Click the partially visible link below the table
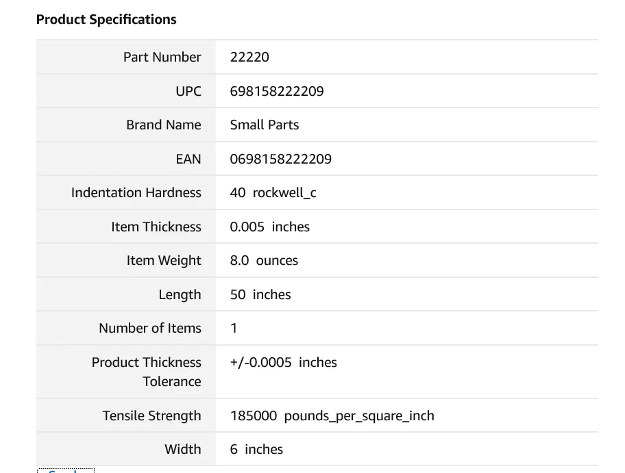The width and height of the screenshot is (625, 473). point(65,471)
